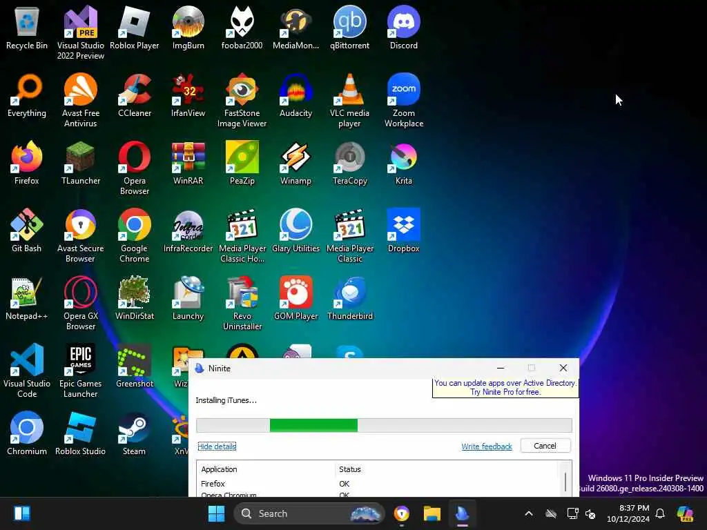Select the Chromium desktop icon
This screenshot has height=530, width=707.
27,433
